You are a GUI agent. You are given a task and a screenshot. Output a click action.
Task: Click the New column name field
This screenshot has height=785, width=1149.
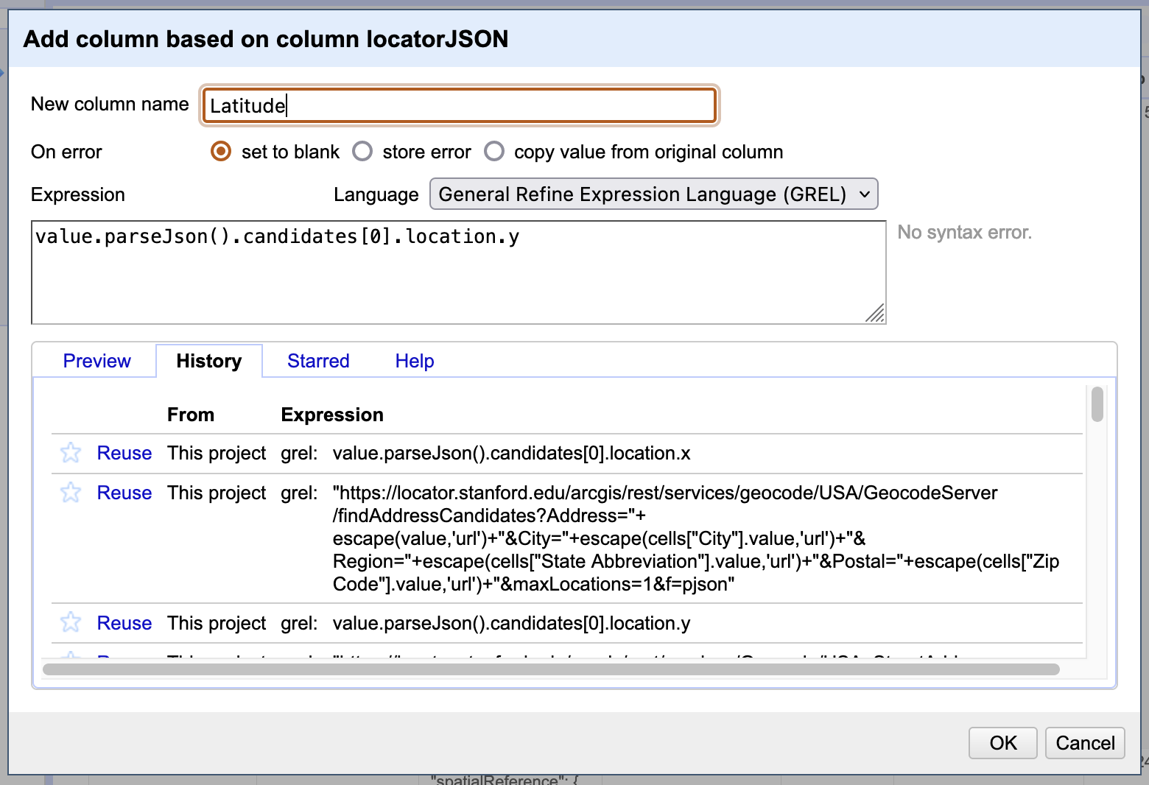[459, 105]
